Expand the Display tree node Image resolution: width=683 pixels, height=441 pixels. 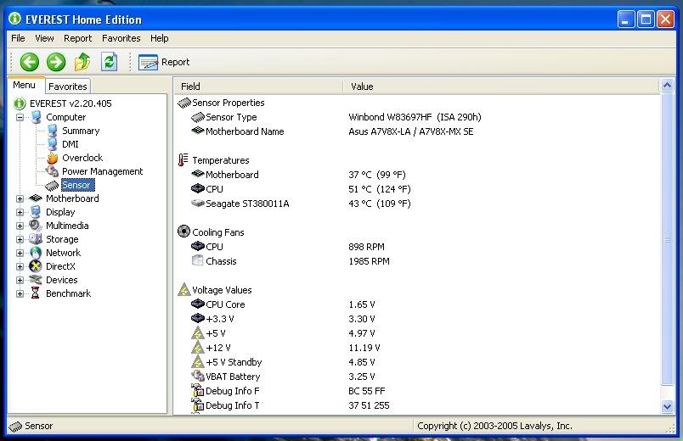pyautogui.click(x=20, y=212)
